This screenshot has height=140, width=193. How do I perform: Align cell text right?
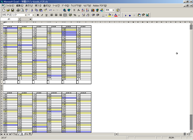[60, 15]
